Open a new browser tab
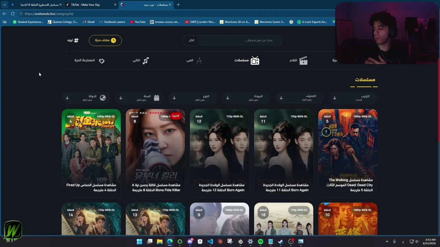440x247 pixels. point(178,5)
